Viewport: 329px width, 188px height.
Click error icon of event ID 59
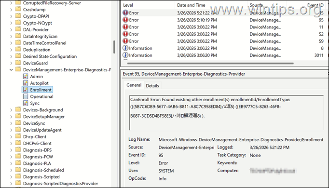tap(125, 41)
